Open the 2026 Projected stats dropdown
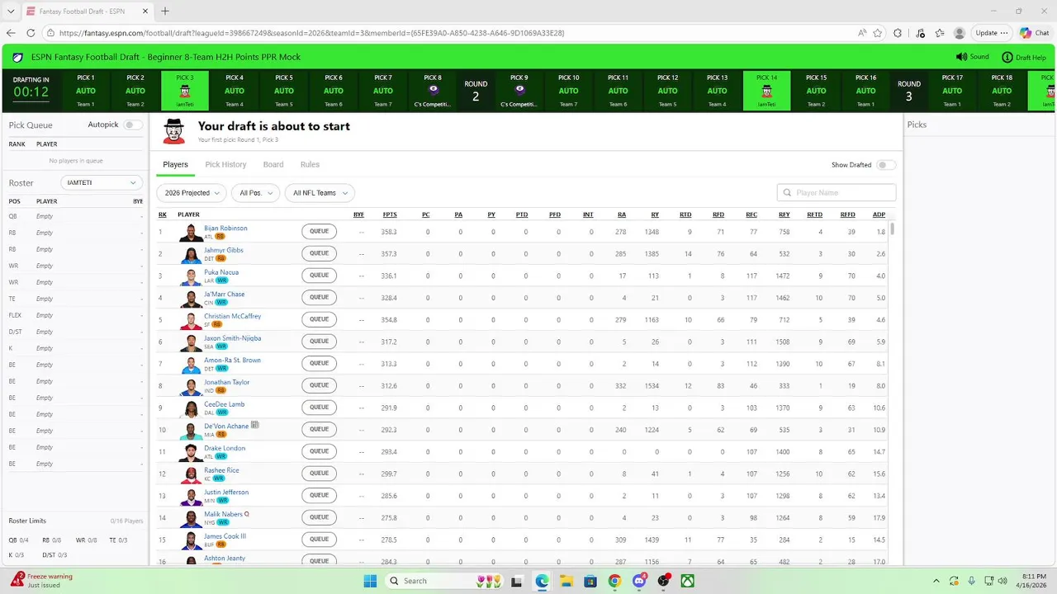The height and width of the screenshot is (594, 1057). 192,192
